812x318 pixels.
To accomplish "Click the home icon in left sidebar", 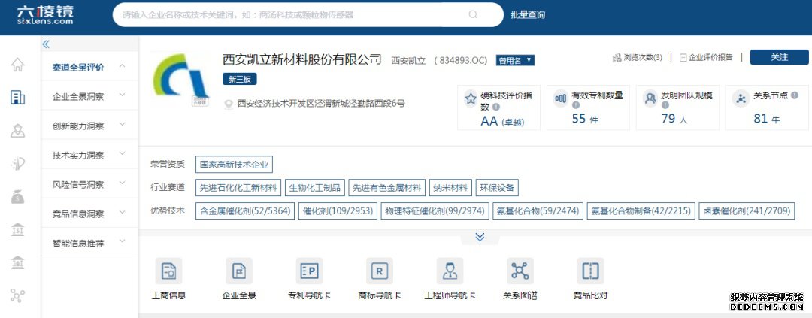I will coord(17,65).
